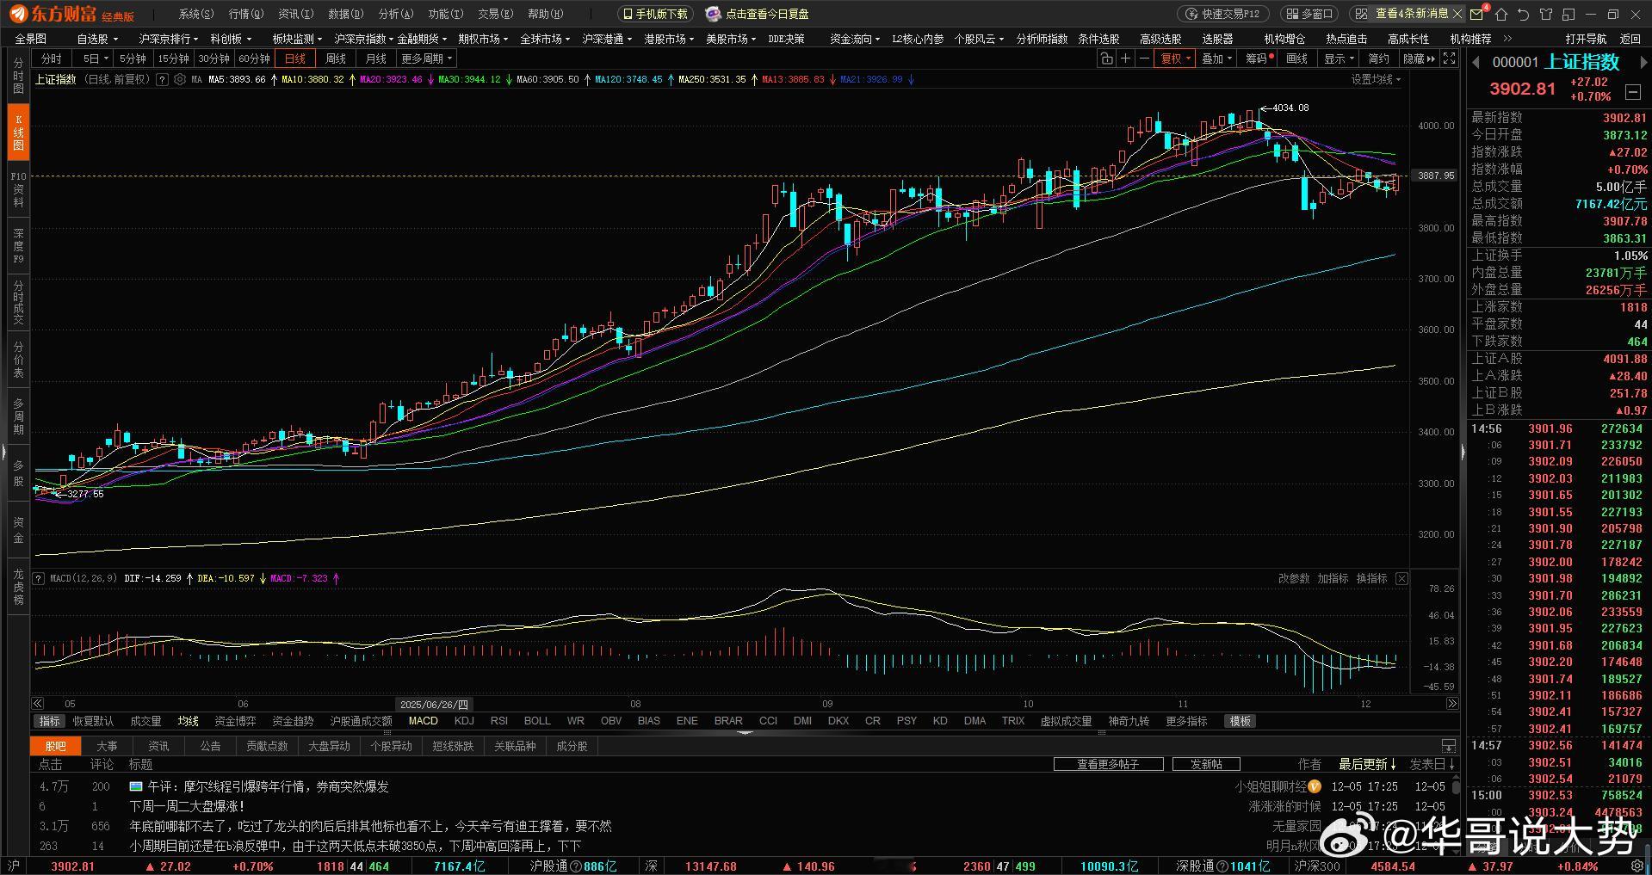Open the 叠加 overlay dropdown
The width and height of the screenshot is (1652, 875).
1217,59
